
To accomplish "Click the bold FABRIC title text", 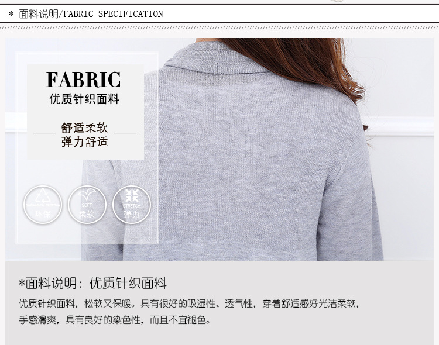I will [x=84, y=80].
